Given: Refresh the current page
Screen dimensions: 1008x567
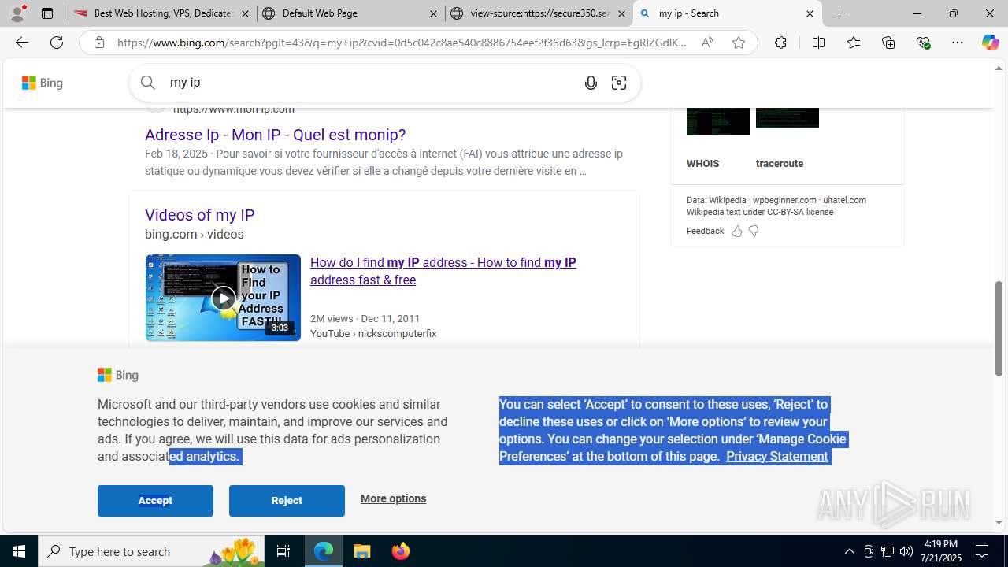Looking at the screenshot, I should click(57, 43).
